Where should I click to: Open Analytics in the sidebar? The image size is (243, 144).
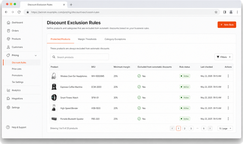coord(14,90)
